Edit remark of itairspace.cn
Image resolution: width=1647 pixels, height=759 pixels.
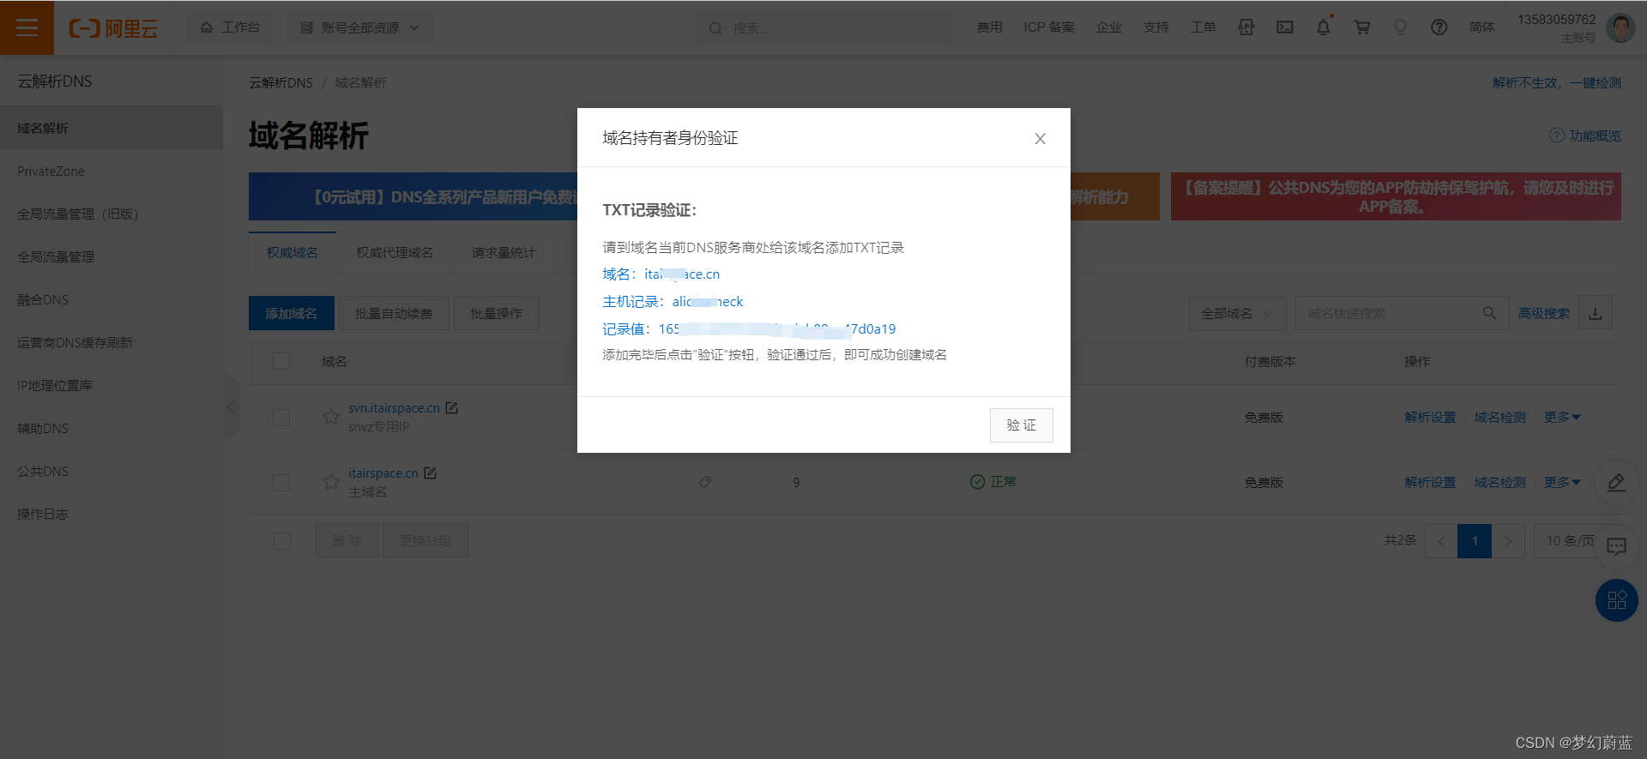430,473
